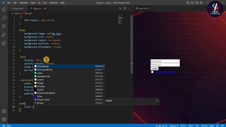Click Port: 5500 Live Server status
This screenshot has height=127, width=226.
click(x=208, y=126)
